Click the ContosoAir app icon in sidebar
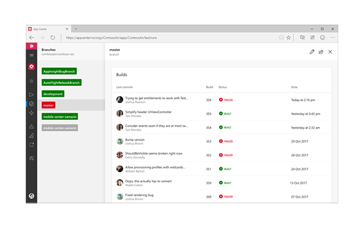364x228 pixels. pyautogui.click(x=31, y=67)
